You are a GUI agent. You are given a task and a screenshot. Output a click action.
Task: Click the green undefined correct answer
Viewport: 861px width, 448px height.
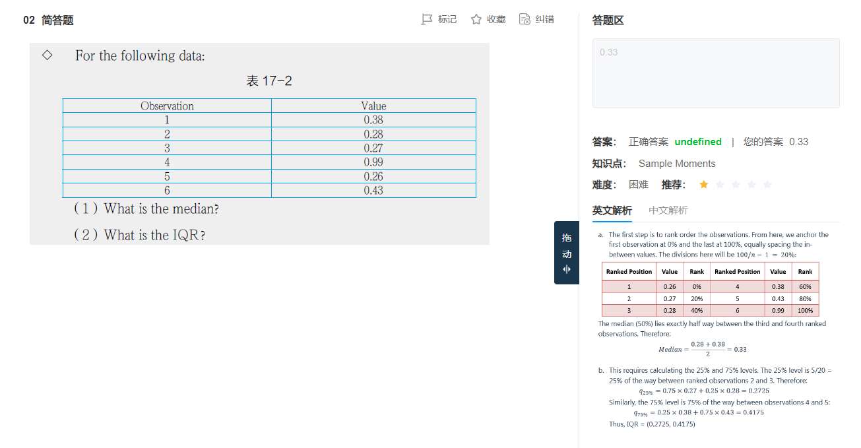[697, 142]
